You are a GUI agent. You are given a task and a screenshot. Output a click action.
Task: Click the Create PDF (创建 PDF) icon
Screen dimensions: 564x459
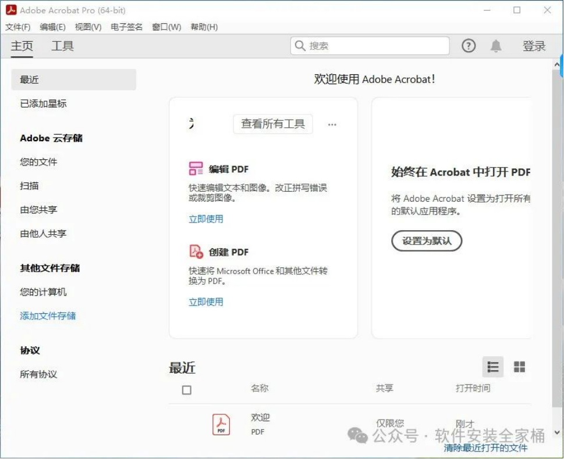(x=196, y=252)
